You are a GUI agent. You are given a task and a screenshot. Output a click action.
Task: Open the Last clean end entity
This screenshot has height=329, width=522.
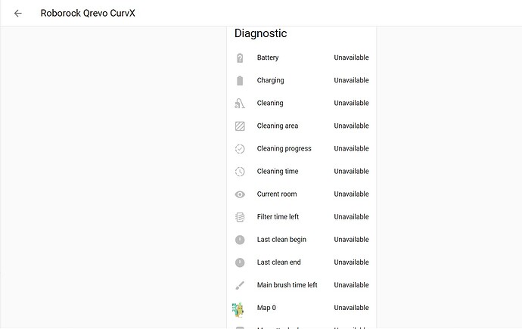point(279,262)
